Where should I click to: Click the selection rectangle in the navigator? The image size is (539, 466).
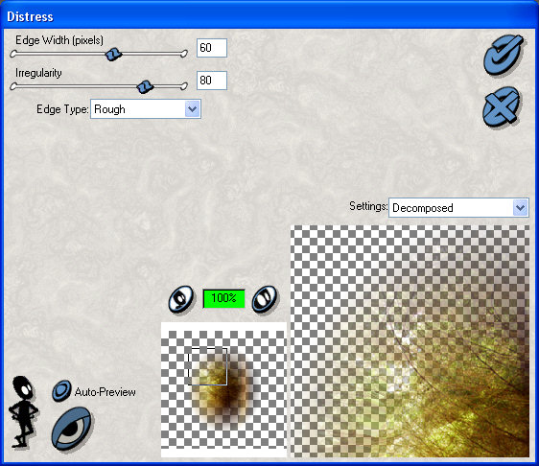(x=207, y=366)
